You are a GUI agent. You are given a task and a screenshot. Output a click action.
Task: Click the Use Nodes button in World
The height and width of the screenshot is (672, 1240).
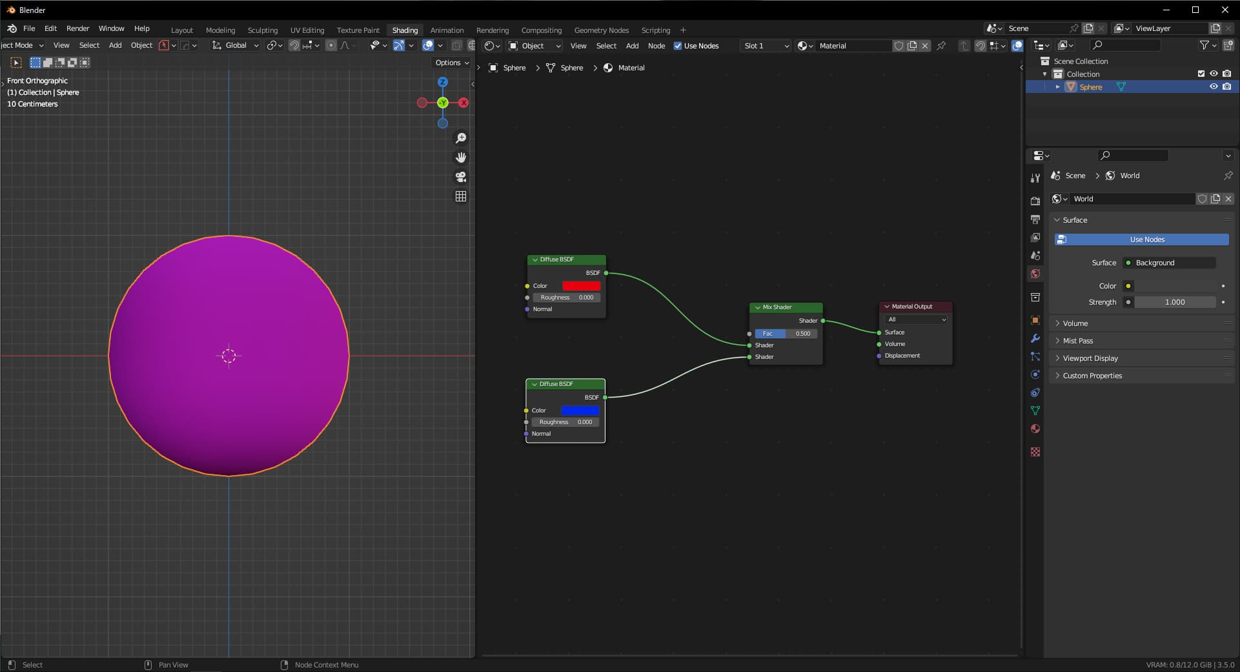click(x=1141, y=239)
